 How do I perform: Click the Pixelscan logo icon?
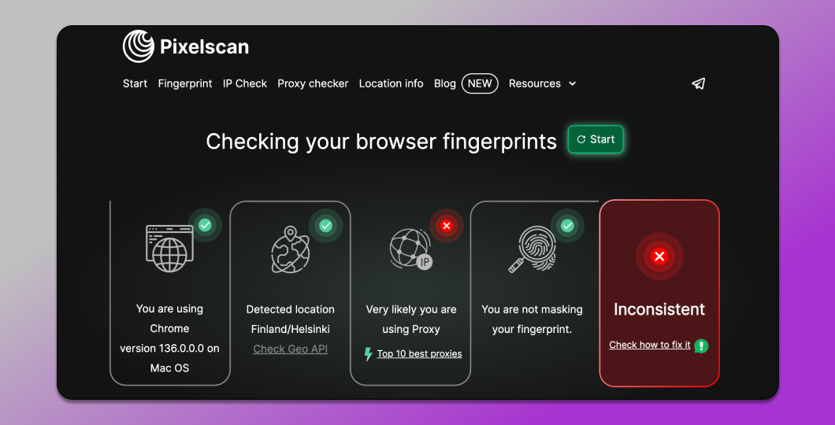click(x=139, y=46)
